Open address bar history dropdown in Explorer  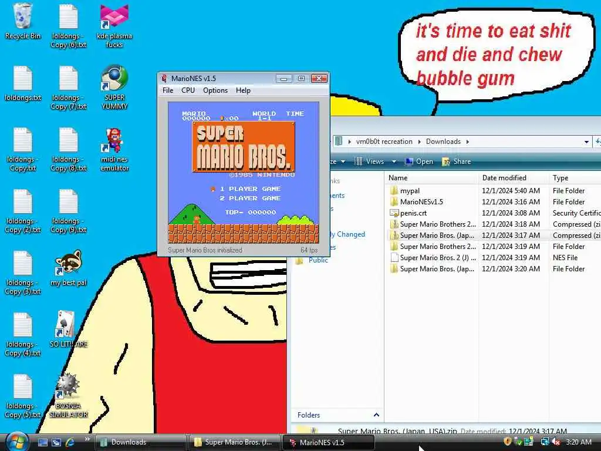tap(586, 142)
